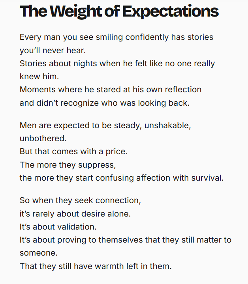Click the text "knew him."
This screenshot has height=284, width=248.
(36, 77)
